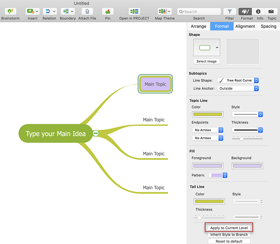Screen dimensions: 280x244
Task: Click the Boundary toolbar icon
Action: [x=66, y=12]
